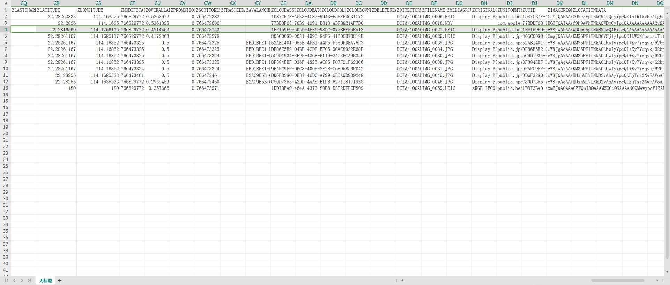Select row 4 header
Viewport: 670px width, 285px height.
(x=6, y=30)
